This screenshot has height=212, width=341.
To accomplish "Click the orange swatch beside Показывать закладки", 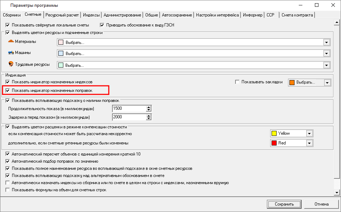I will click(292, 82).
